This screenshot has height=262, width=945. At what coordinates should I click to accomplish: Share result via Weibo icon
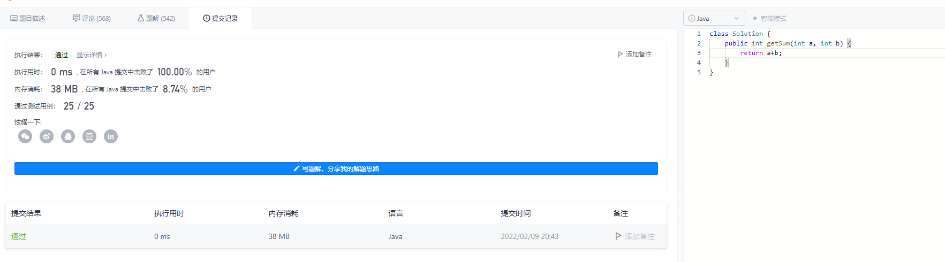coord(47,136)
